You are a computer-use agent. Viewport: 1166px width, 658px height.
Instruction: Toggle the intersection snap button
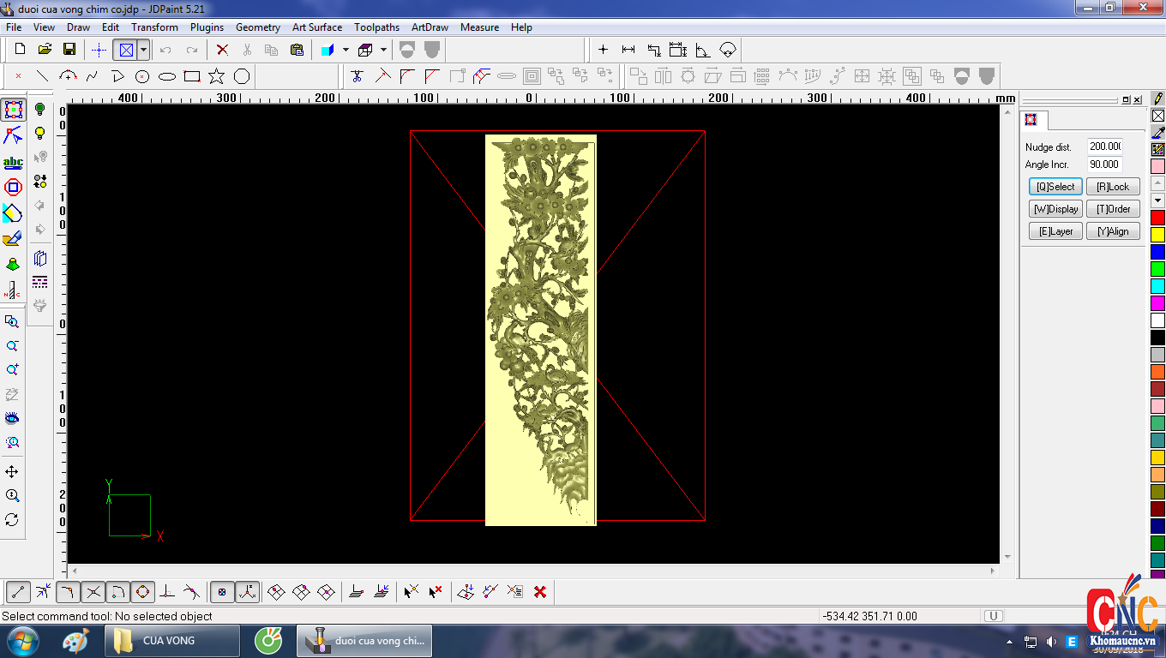click(x=93, y=591)
